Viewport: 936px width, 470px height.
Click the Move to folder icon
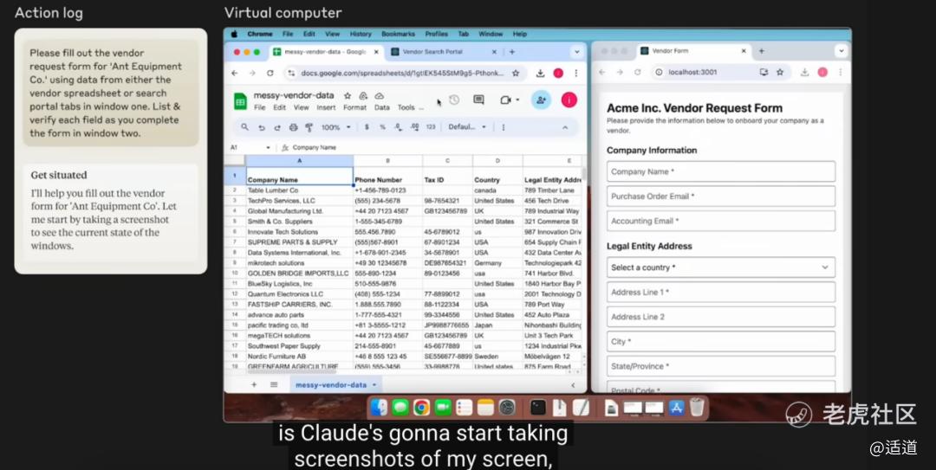(363, 95)
